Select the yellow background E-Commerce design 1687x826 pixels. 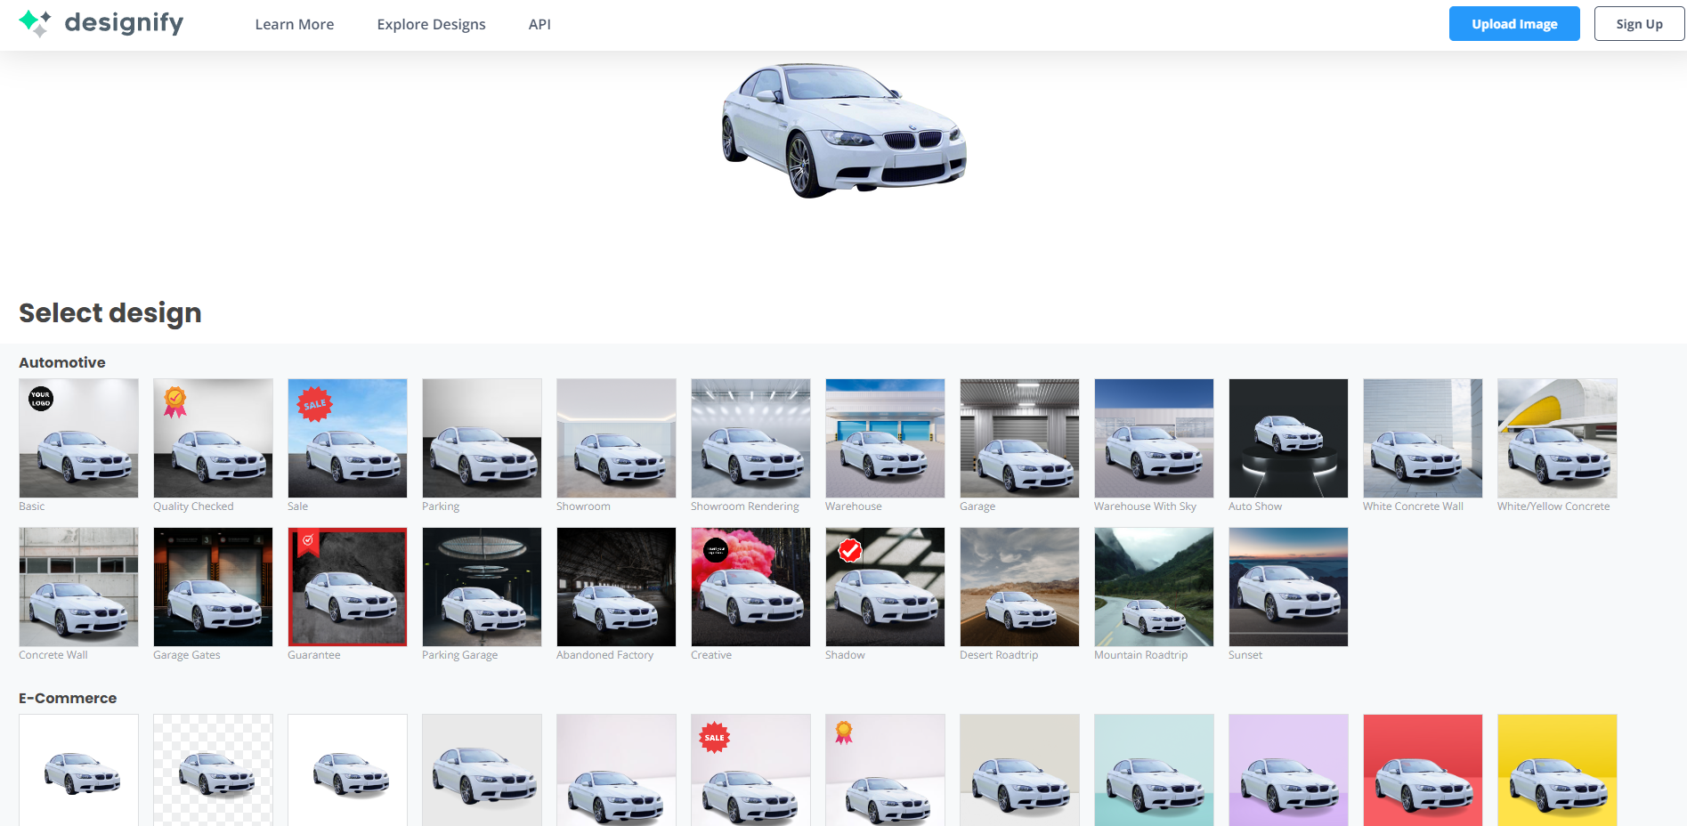1557,770
